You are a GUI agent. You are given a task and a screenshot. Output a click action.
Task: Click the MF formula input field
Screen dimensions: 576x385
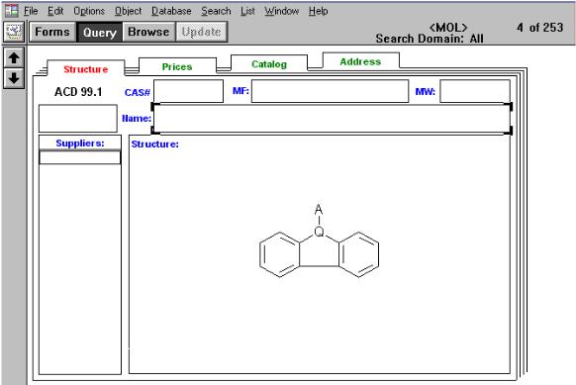tap(330, 91)
